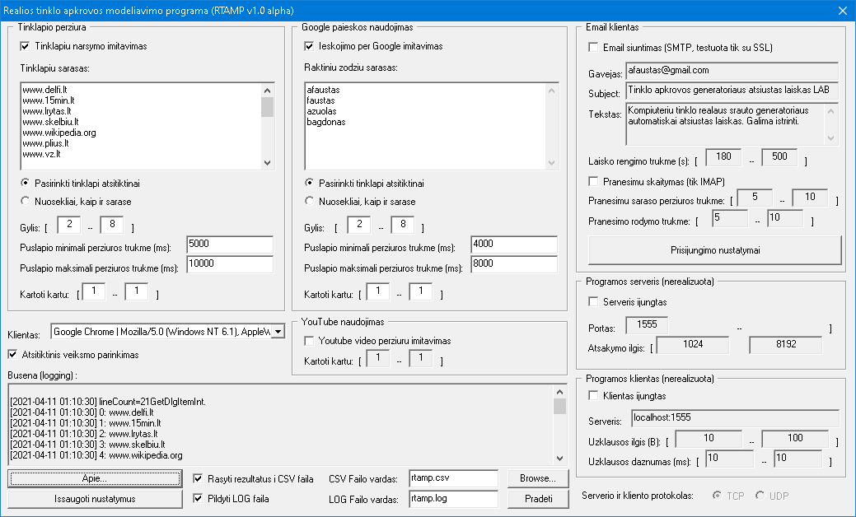Click YouTube Kartoti kartu minimum field

click(x=378, y=358)
